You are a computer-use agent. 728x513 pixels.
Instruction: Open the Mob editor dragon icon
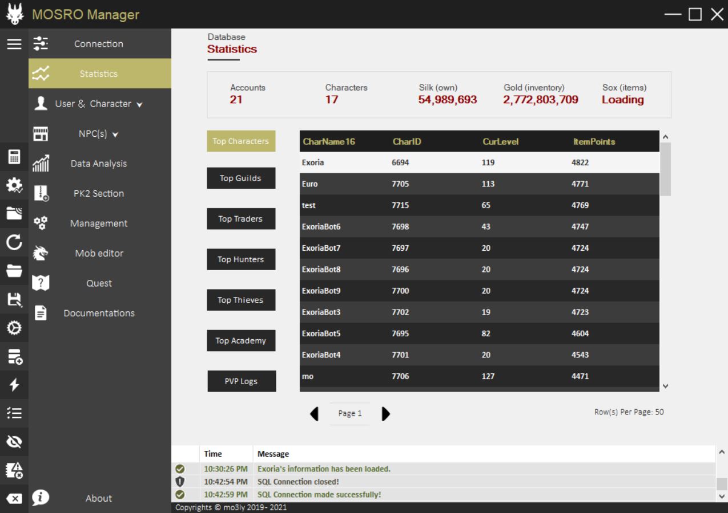pos(41,253)
